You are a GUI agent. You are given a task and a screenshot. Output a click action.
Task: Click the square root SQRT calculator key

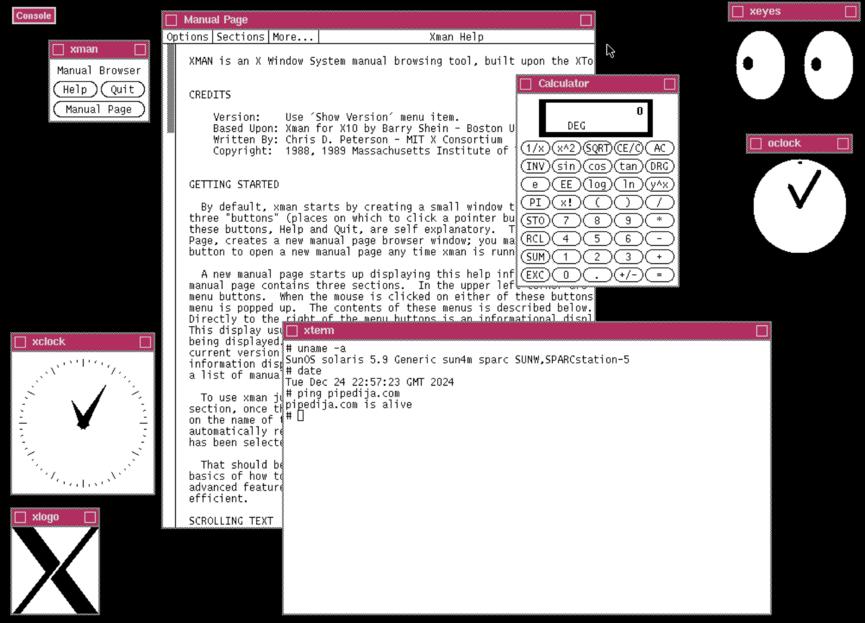(597, 148)
